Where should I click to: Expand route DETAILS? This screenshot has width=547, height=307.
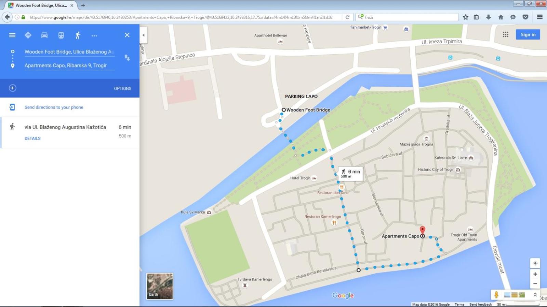pos(32,138)
